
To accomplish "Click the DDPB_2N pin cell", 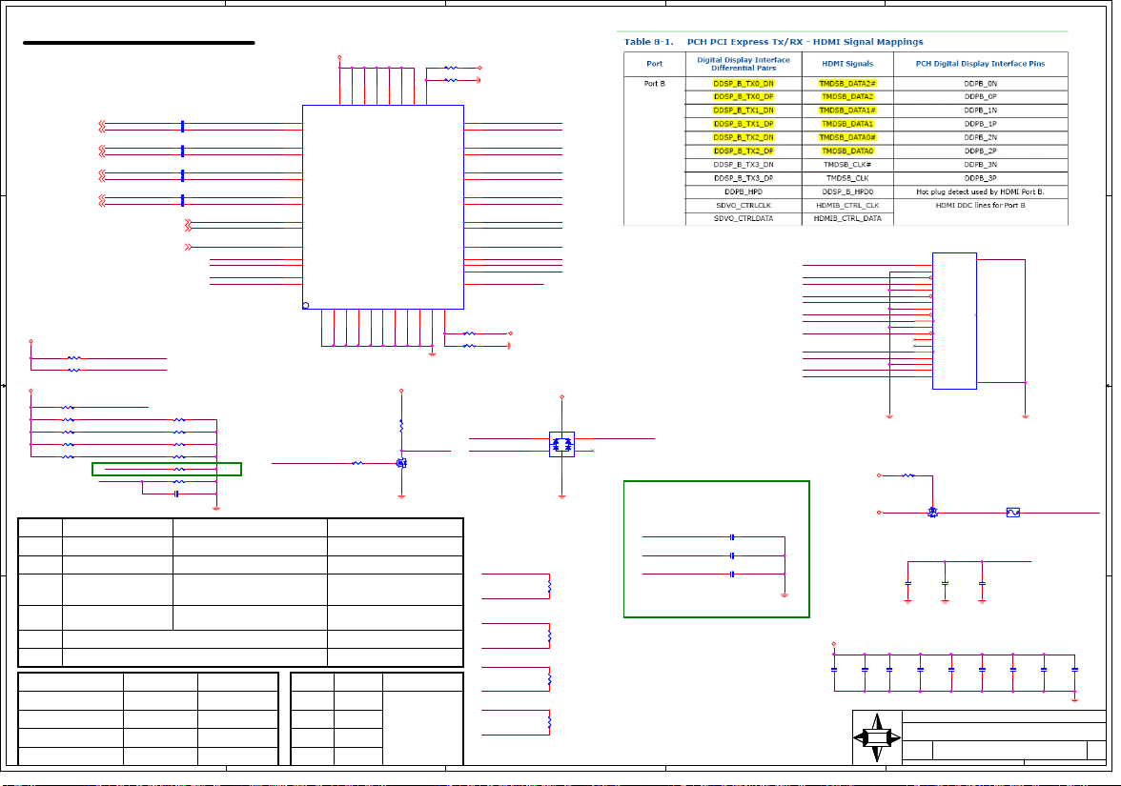I will (x=980, y=137).
